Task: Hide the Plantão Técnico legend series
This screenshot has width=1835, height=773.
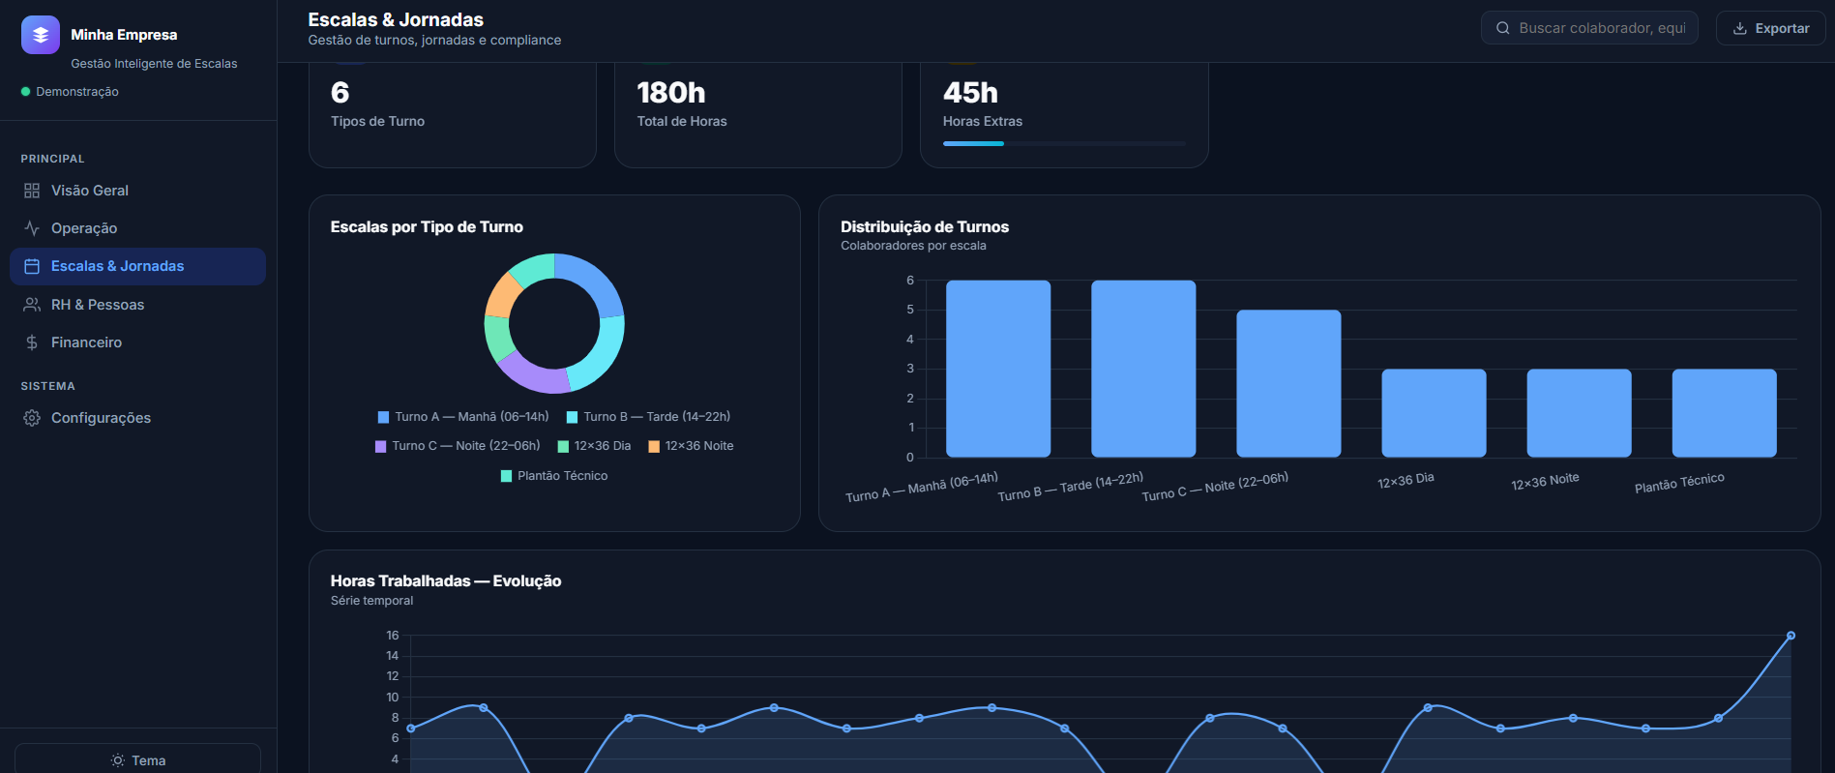Action: 554,476
